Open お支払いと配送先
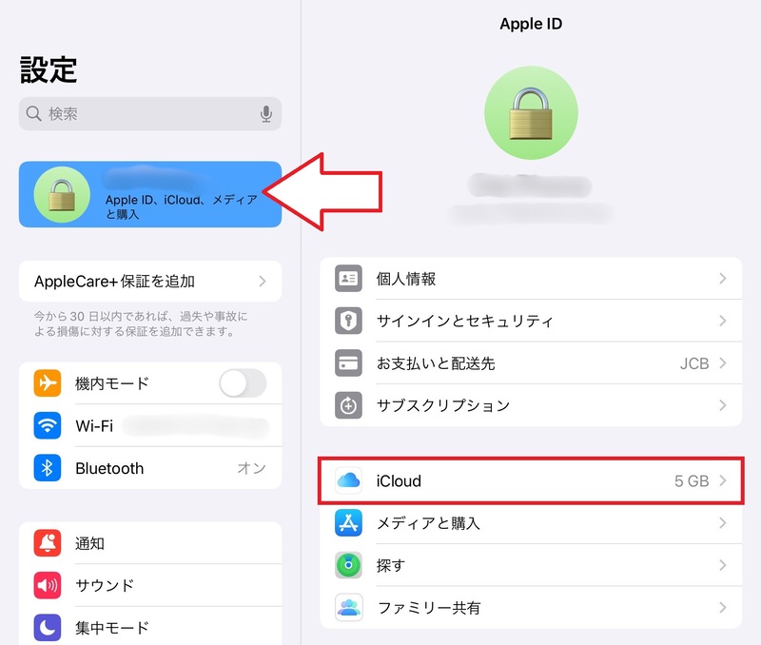761x645 pixels. [x=531, y=363]
